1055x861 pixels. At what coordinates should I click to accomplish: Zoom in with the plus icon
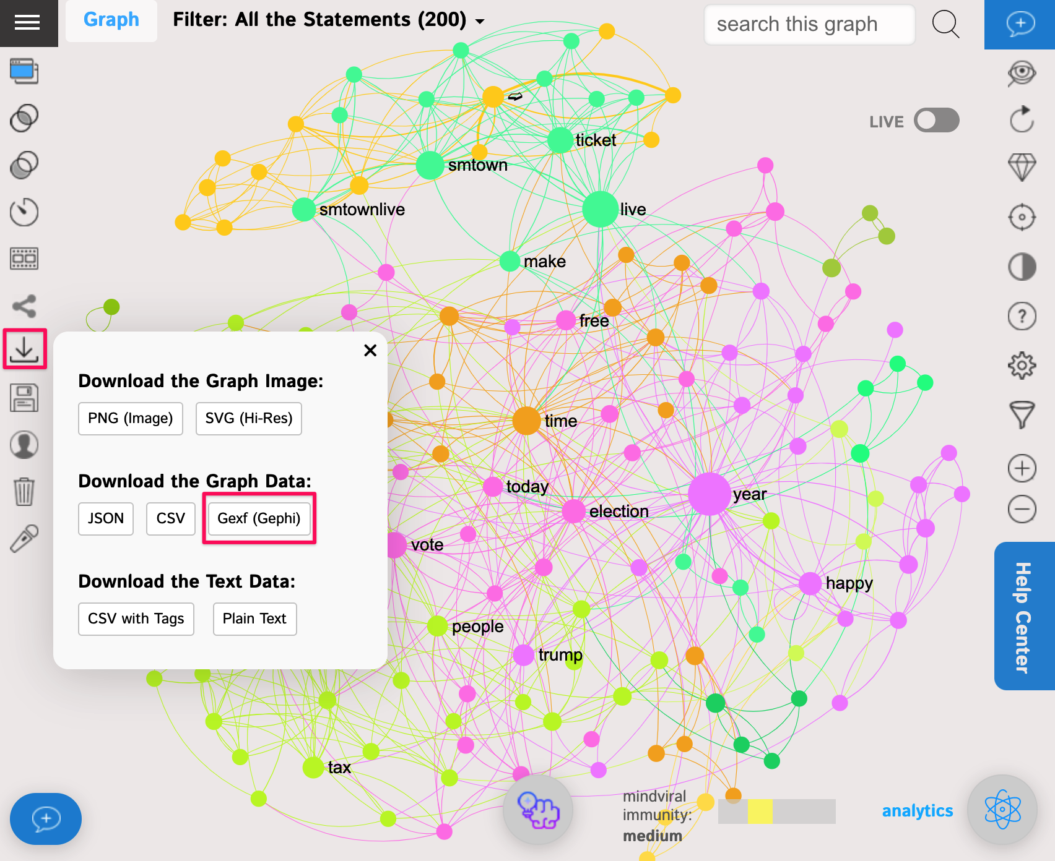click(1022, 468)
